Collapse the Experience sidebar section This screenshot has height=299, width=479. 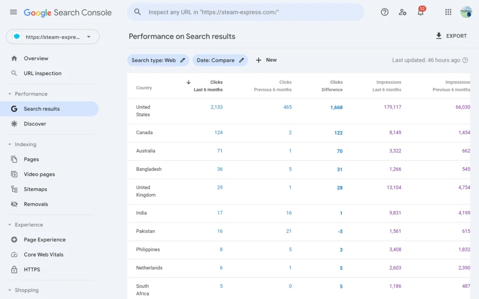pos(10,225)
